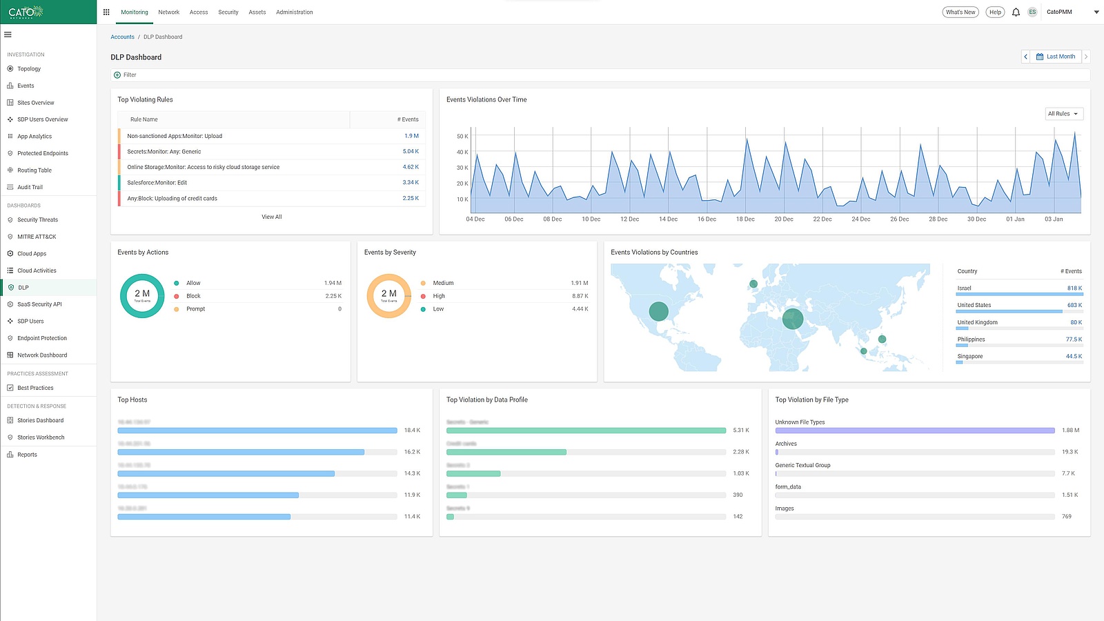Open the Administration menu

tap(295, 12)
